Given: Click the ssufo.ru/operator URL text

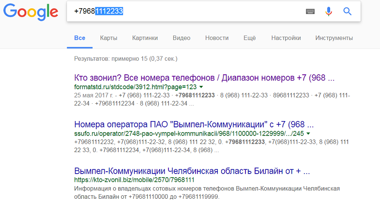Looking at the screenshot, I should click(189, 134).
